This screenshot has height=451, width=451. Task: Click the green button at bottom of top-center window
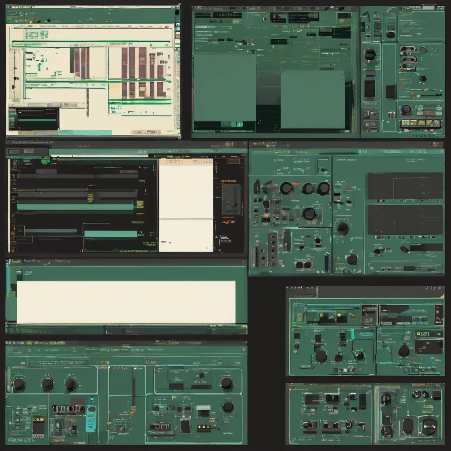click(x=232, y=125)
